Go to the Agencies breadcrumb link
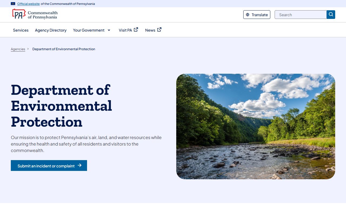Screen dimensions: 346x216 click(18, 49)
